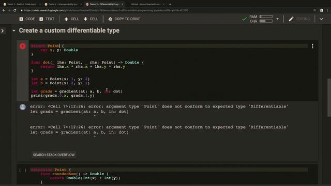Click the first error message line

pos(159,106)
